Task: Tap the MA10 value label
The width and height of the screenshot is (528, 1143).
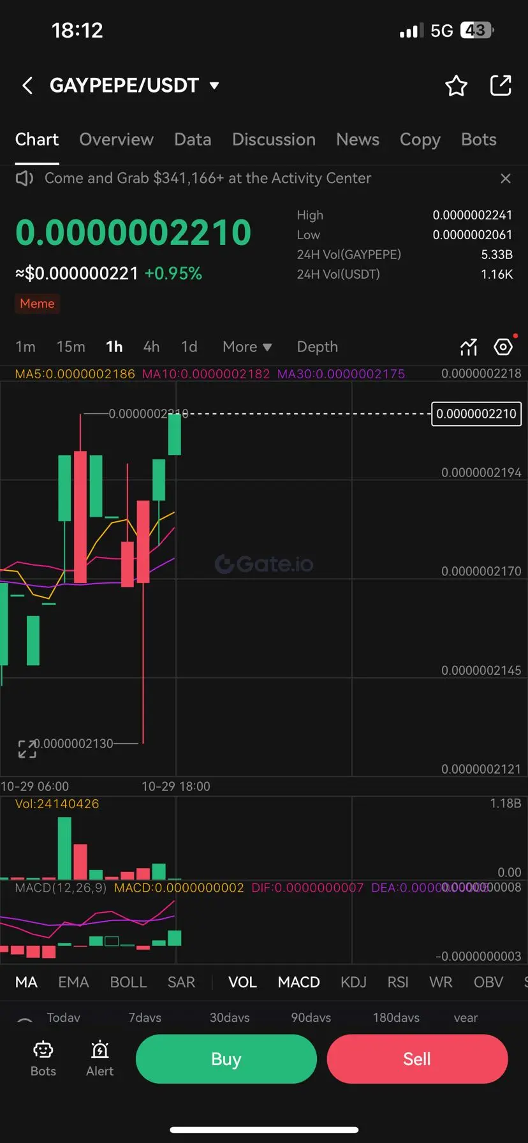Action: click(x=206, y=374)
